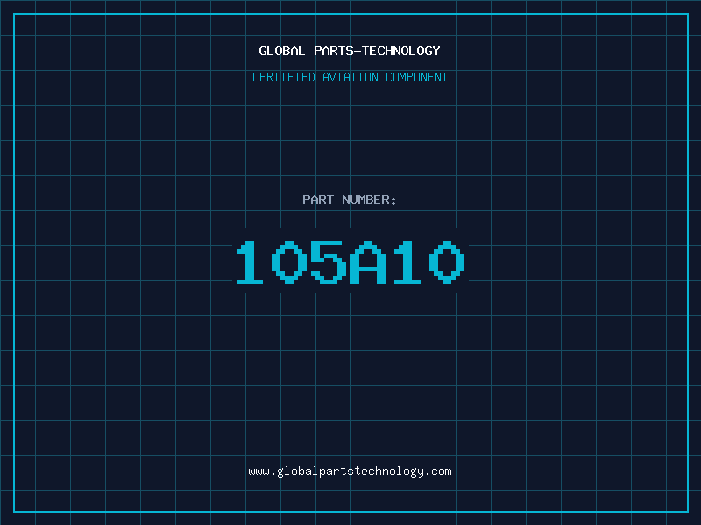
Task: Open the www.globalpartstechnology.com link
Action: coord(350,472)
